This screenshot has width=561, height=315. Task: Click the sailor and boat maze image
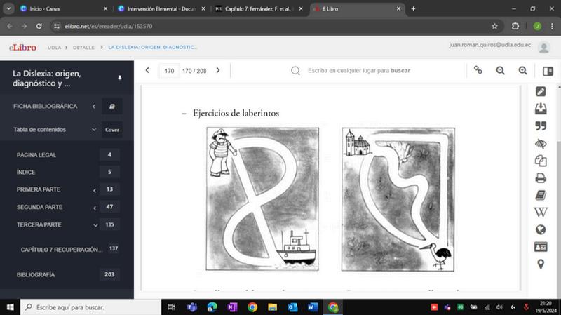[262, 199]
